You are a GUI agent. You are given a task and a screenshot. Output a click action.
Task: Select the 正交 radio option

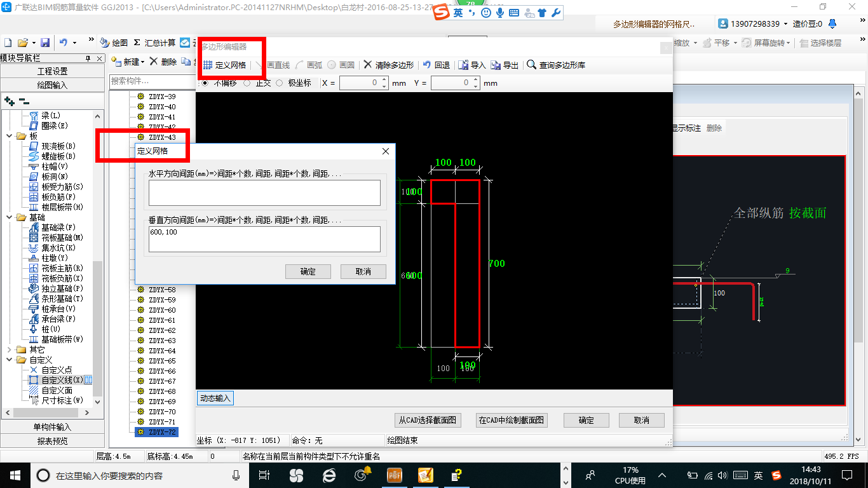pyautogui.click(x=247, y=83)
